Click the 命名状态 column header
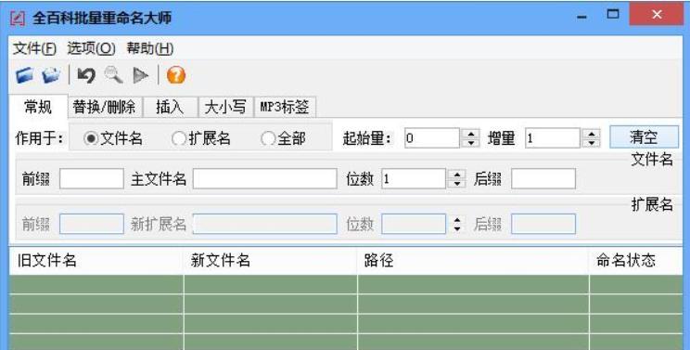The height and width of the screenshot is (350, 690). pyautogui.click(x=635, y=261)
